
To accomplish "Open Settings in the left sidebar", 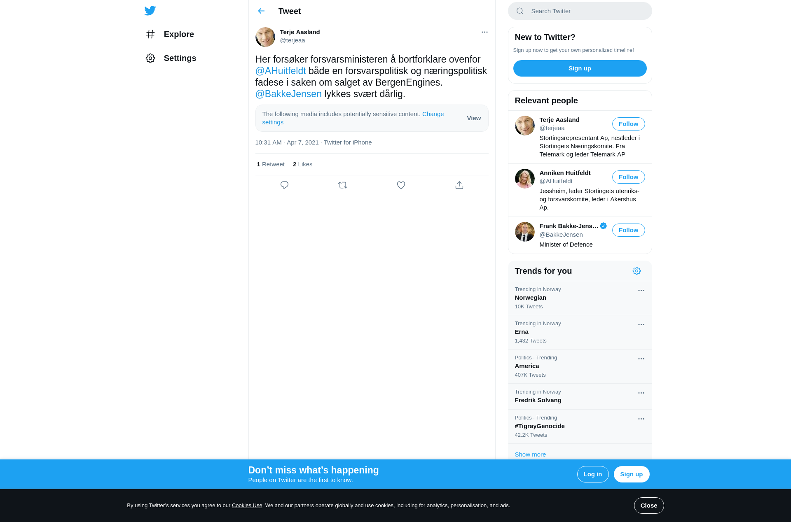I will pos(171,58).
